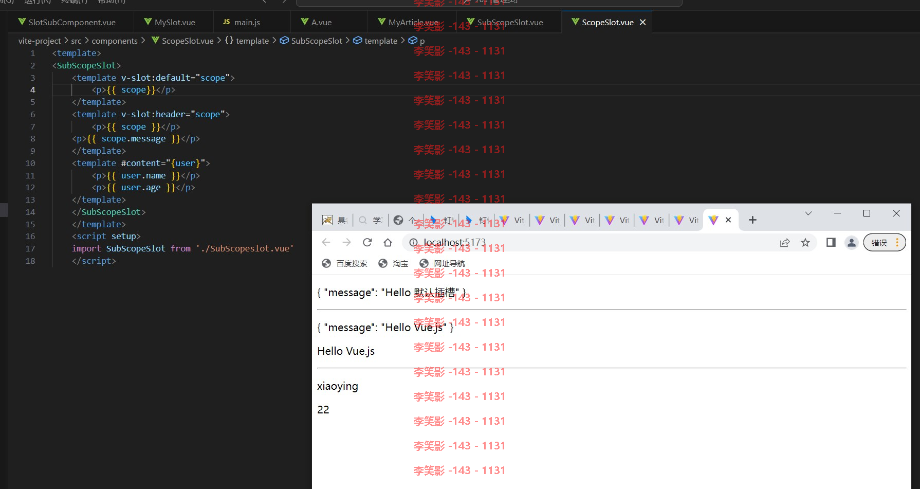Click '<SubScopeSlot>' opening tag on line 2
This screenshot has width=920, height=489.
click(x=86, y=65)
